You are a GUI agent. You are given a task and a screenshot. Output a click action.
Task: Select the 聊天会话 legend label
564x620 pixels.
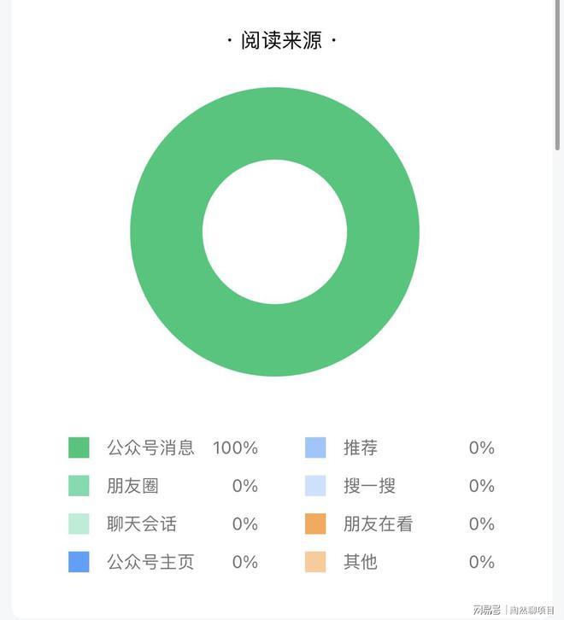pos(142,523)
